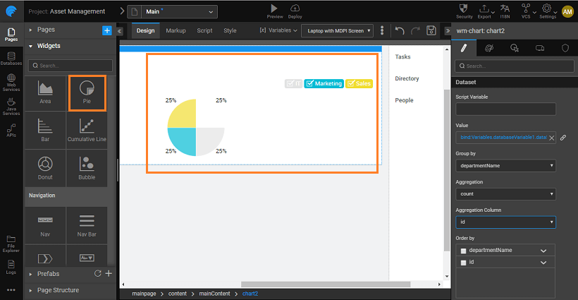Toggle the Sales legend checkbox

click(350, 83)
